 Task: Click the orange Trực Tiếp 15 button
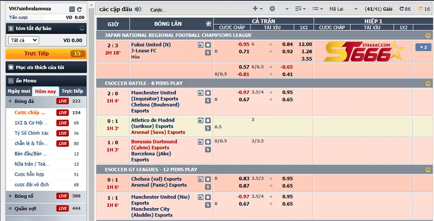point(46,54)
